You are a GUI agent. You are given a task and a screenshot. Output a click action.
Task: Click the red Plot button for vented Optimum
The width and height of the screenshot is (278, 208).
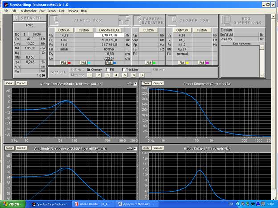[64, 63]
